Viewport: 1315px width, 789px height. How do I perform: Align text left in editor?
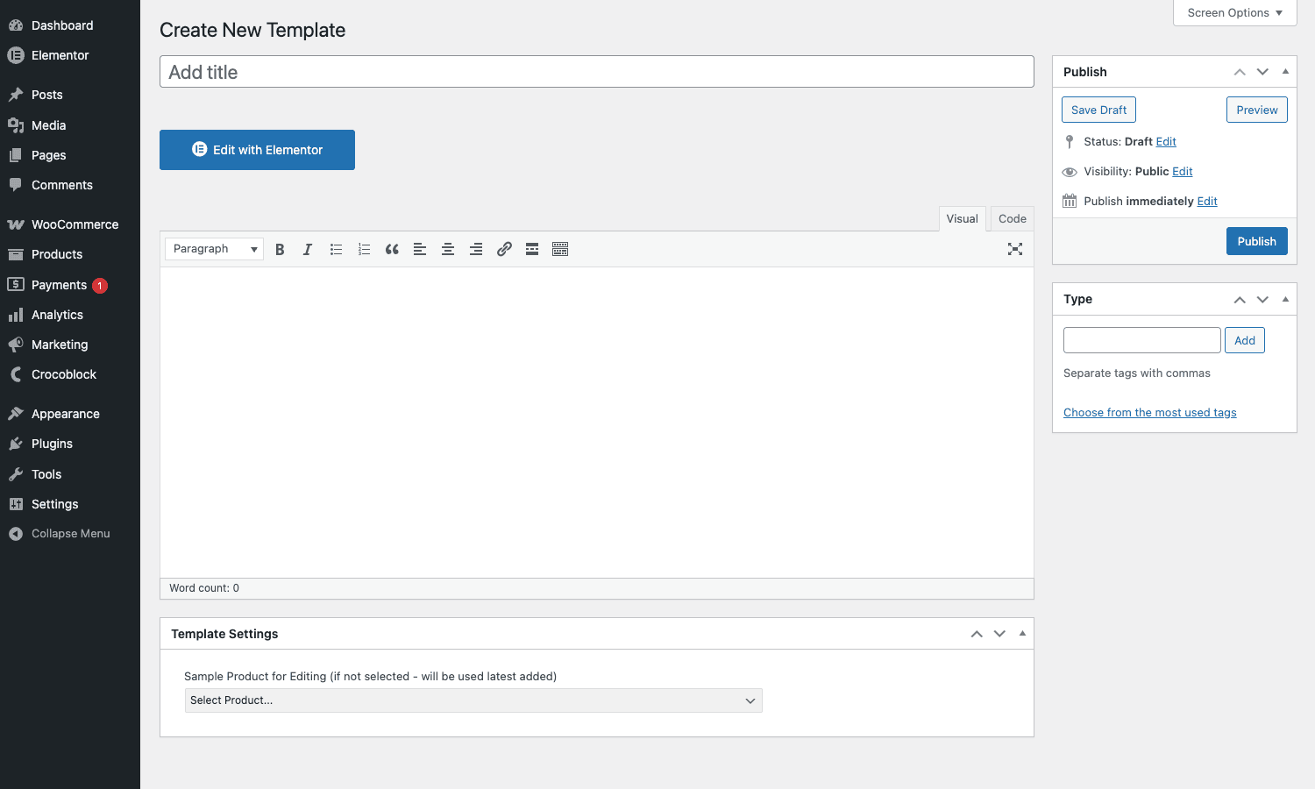(420, 249)
